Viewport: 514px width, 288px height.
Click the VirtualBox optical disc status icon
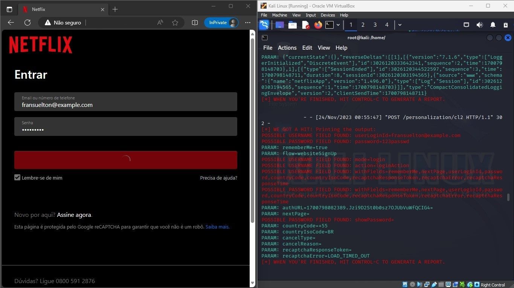coord(412,285)
